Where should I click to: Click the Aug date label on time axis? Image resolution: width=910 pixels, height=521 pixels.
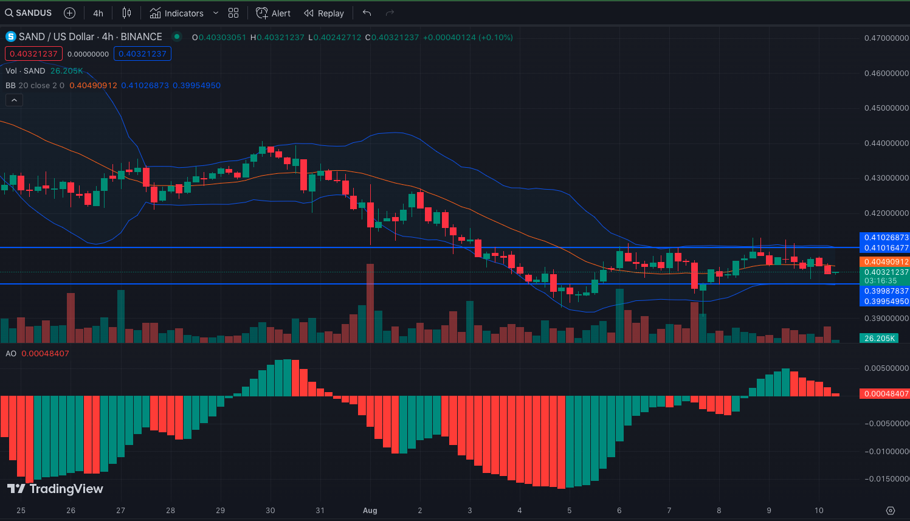[x=370, y=510]
